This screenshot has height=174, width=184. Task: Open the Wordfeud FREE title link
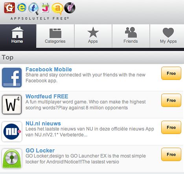click(x=47, y=96)
